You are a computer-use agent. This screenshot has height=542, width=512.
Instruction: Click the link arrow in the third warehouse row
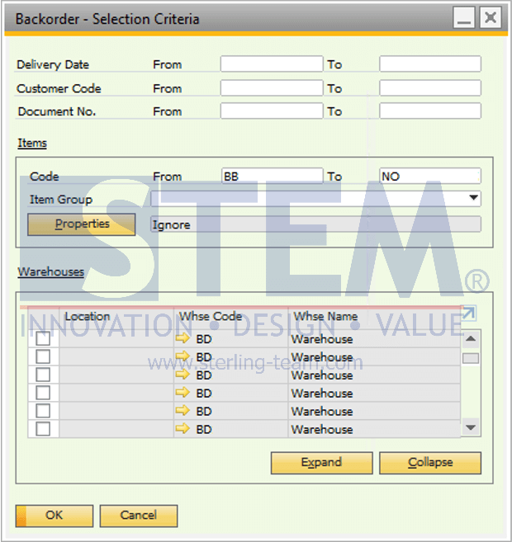(183, 375)
